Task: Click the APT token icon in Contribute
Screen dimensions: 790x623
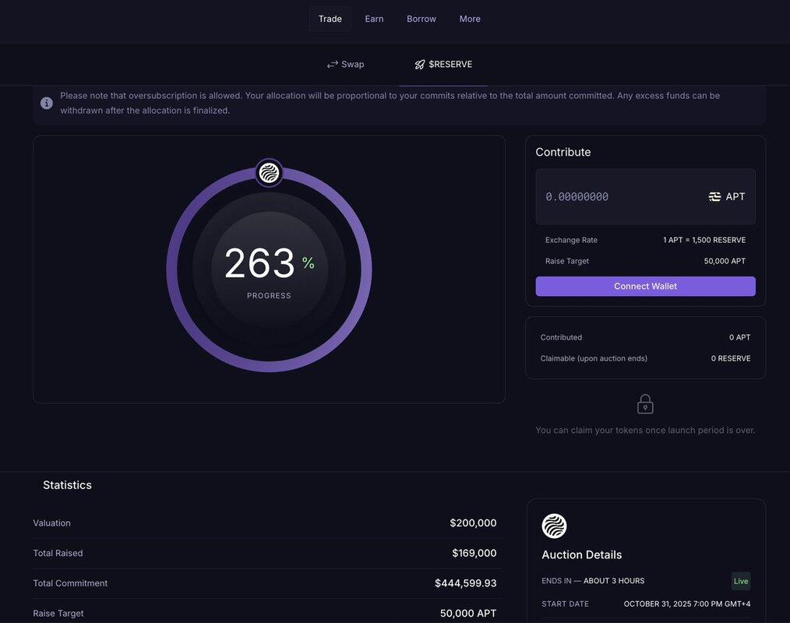Action: click(x=714, y=197)
